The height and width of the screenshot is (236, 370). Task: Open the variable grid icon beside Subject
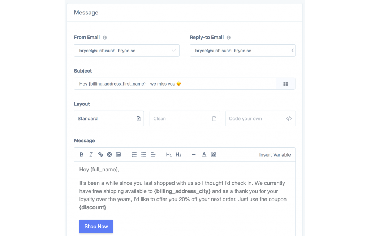coord(285,83)
